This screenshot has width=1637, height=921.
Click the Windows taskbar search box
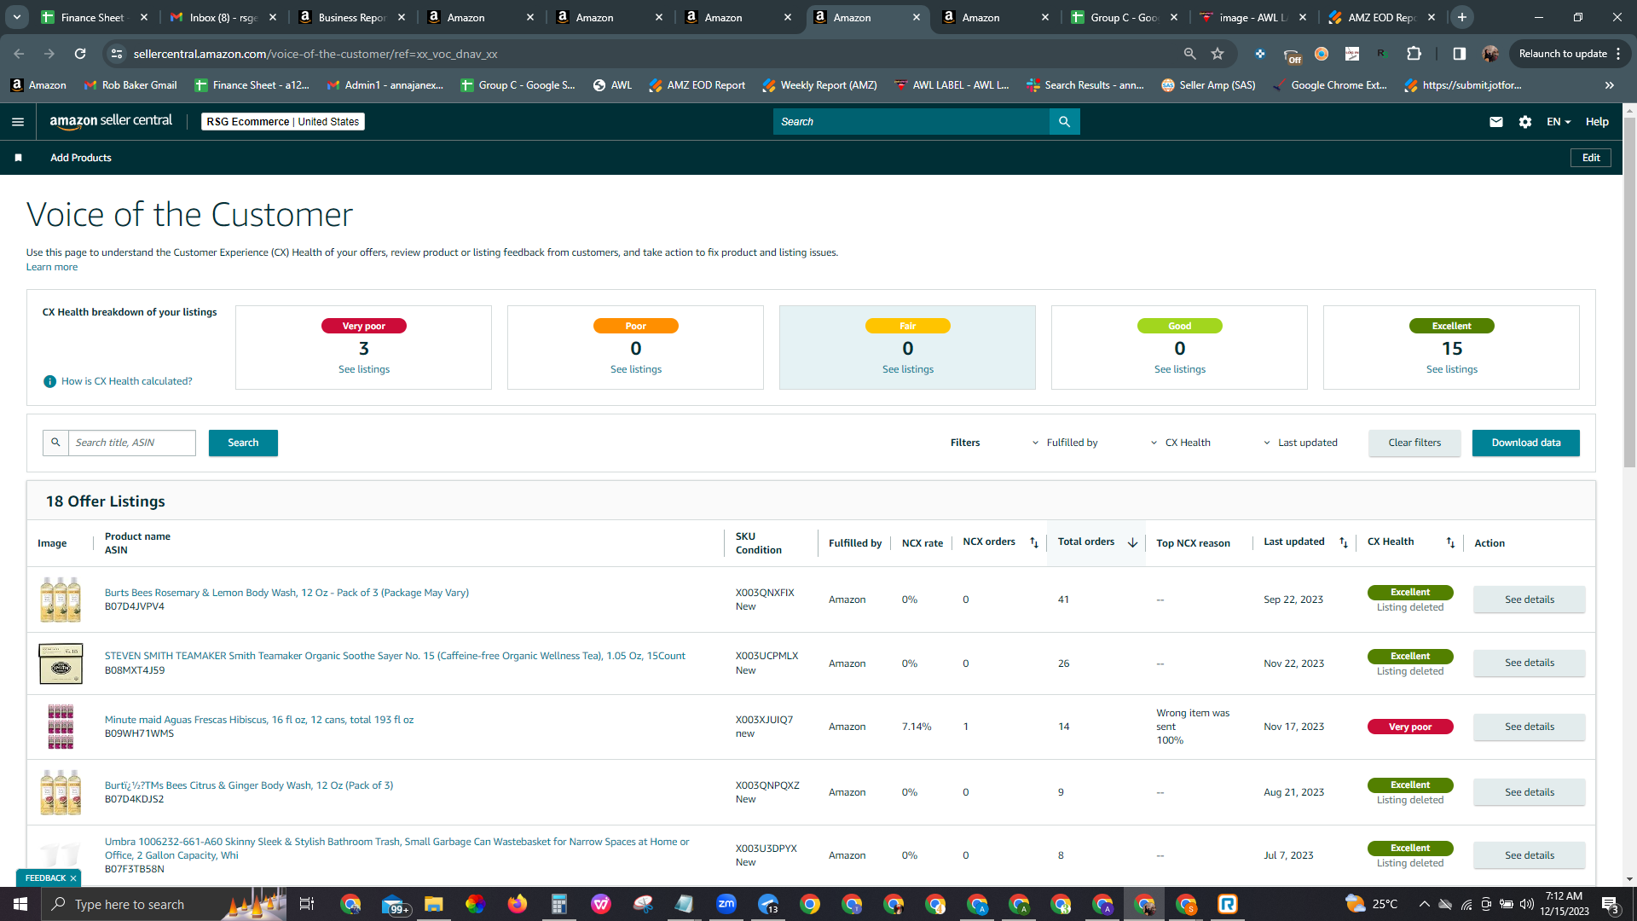(x=162, y=904)
